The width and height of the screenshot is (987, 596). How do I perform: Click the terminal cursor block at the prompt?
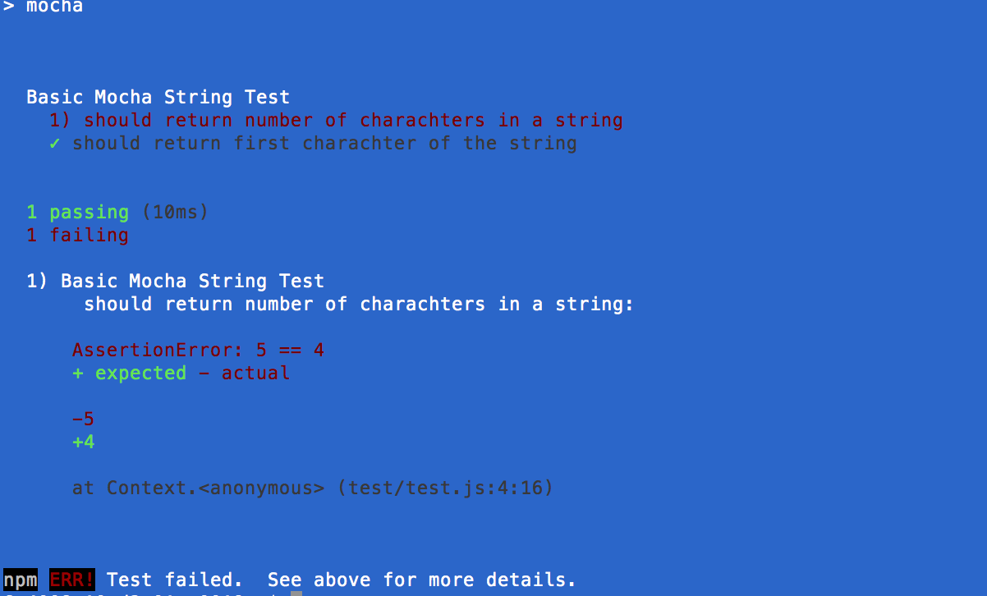[296, 593]
